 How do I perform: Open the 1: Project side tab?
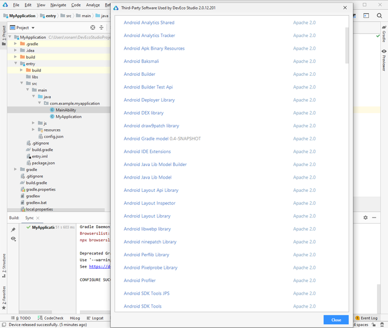(x=4, y=35)
